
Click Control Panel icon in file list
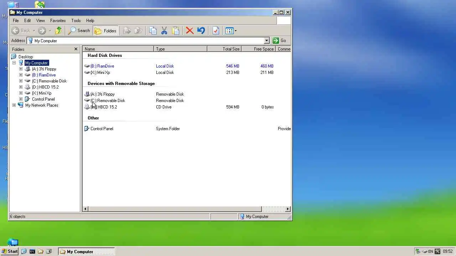(87, 129)
